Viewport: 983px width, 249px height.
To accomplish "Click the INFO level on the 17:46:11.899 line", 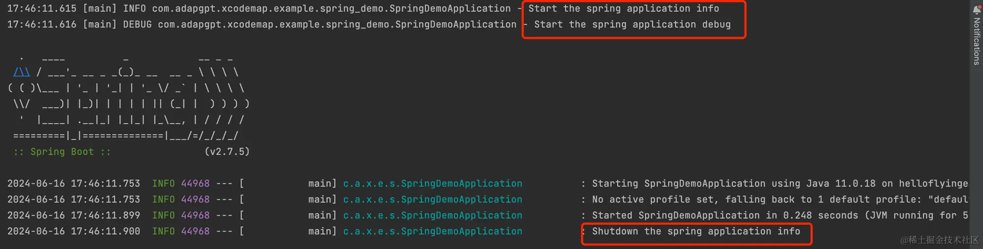I will pyautogui.click(x=163, y=215).
